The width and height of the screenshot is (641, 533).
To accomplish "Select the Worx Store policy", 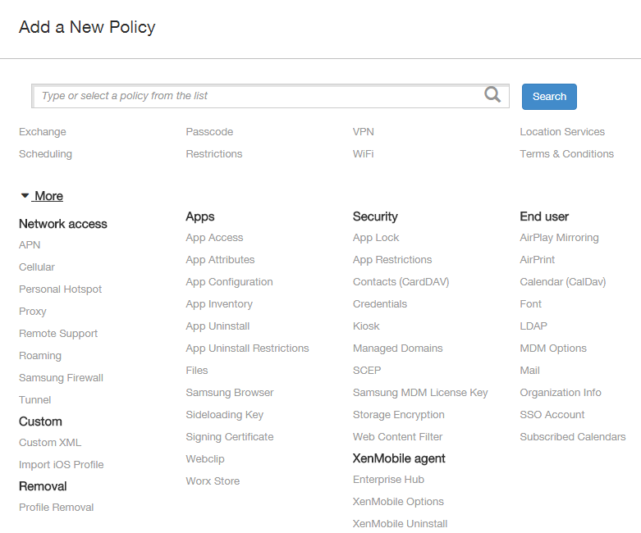I will click(213, 481).
